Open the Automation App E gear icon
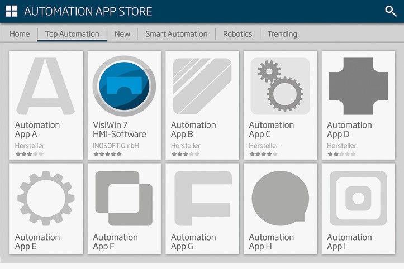The width and height of the screenshot is (404, 269). click(x=46, y=198)
